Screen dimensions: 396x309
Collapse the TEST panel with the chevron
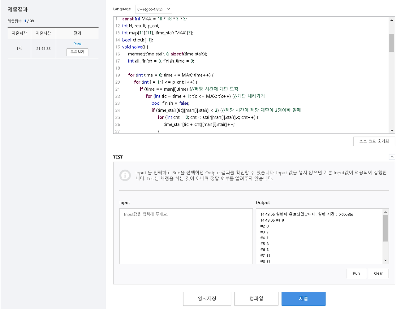pos(392,157)
